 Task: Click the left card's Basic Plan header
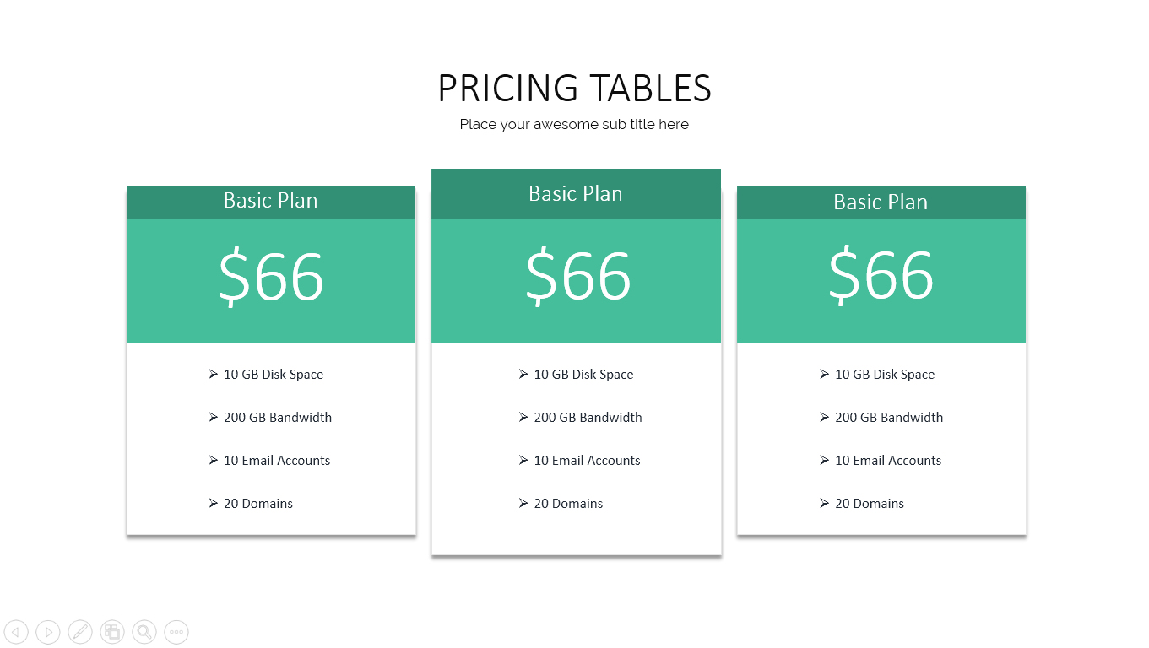tap(270, 201)
